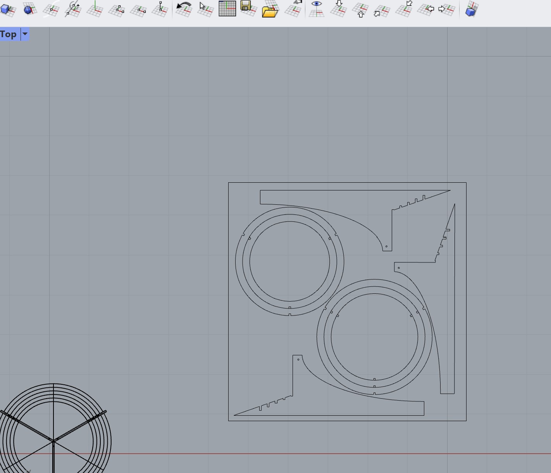Select CPlane icon with left-pointing arrow on right
Image resolution: width=551 pixels, height=473 pixels.
pos(425,9)
